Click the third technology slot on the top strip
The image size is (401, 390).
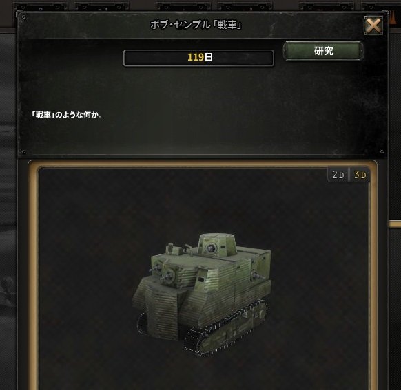tap(184, 6)
